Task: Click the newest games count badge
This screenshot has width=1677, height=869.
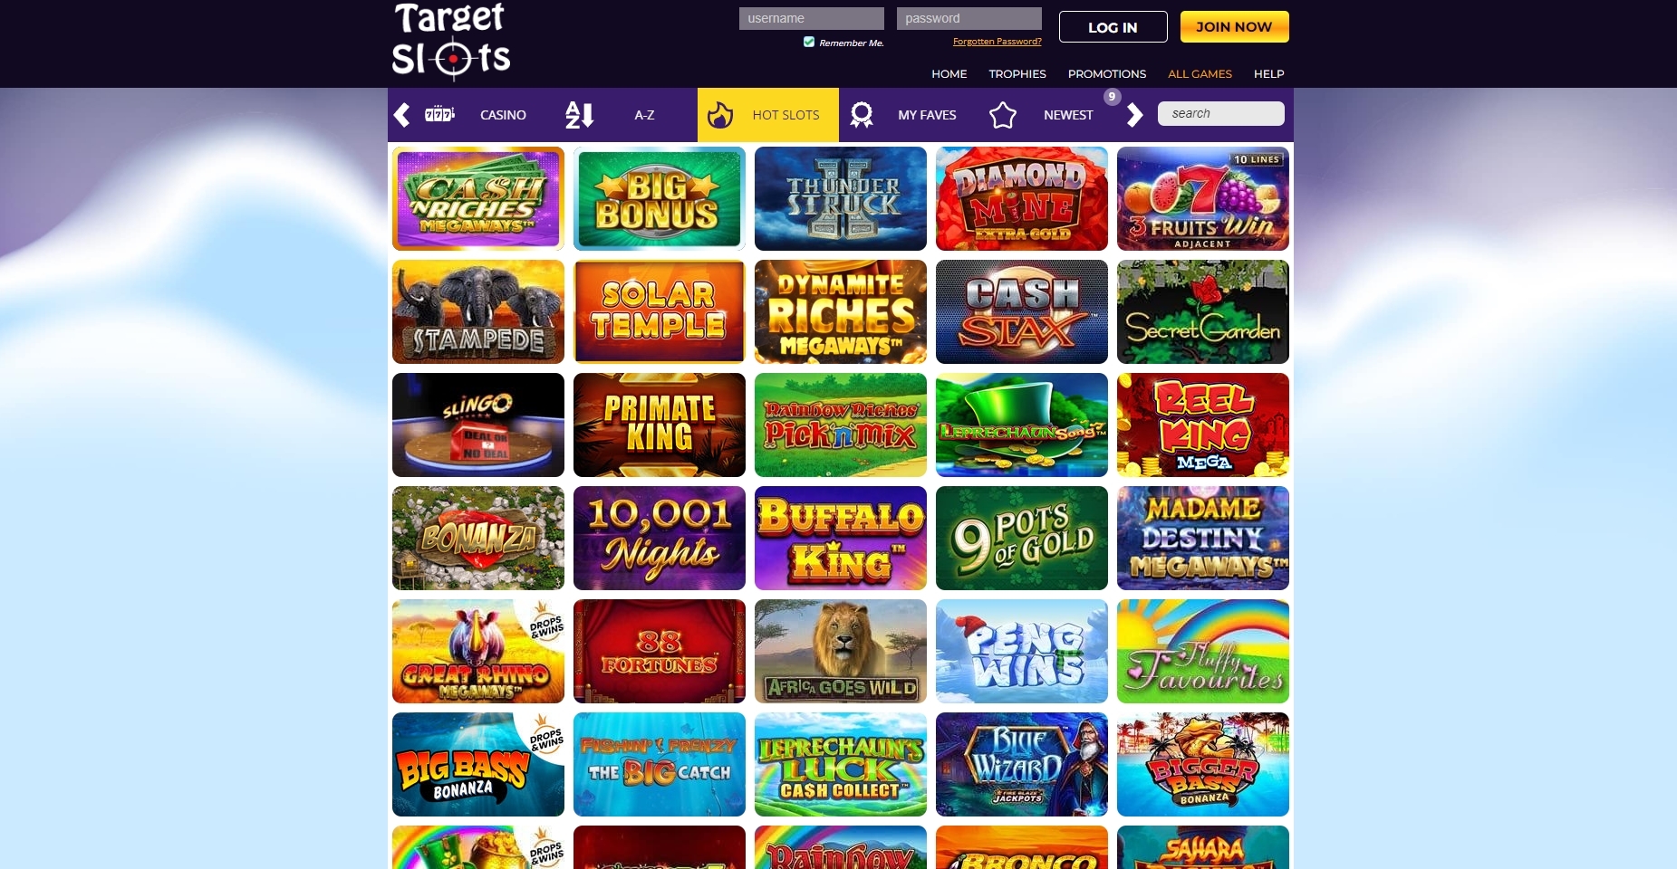Action: (x=1112, y=97)
